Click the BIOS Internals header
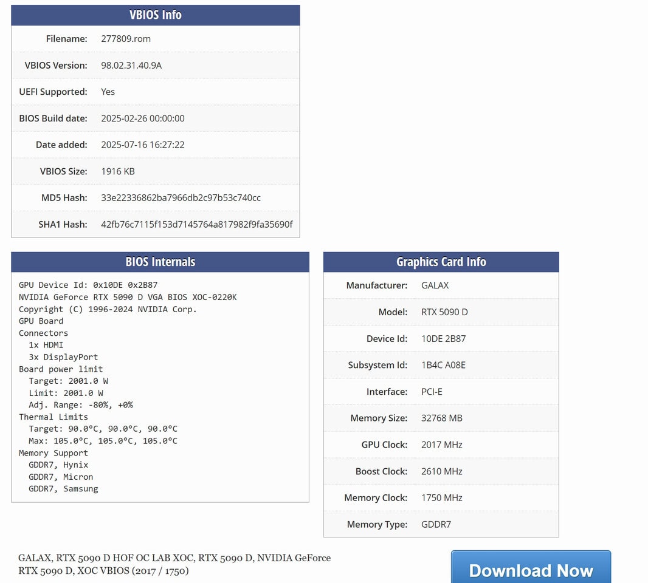This screenshot has width=648, height=583. (x=160, y=262)
